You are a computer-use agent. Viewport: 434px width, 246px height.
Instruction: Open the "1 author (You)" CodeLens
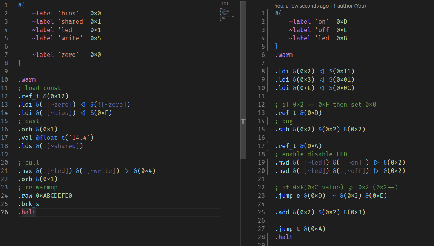click(x=349, y=6)
